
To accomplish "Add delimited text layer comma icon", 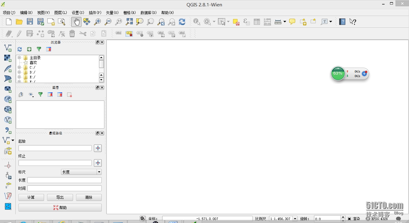I will tap(8, 130).
